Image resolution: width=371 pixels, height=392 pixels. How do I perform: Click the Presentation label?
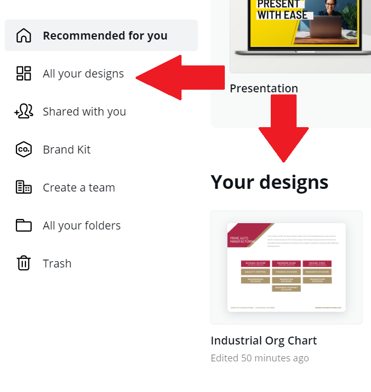(264, 88)
